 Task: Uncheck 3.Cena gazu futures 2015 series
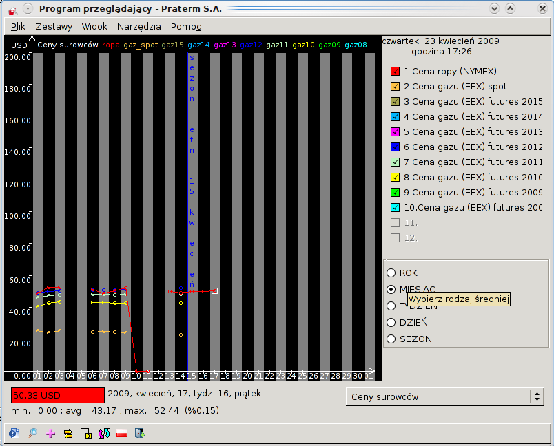[395, 102]
